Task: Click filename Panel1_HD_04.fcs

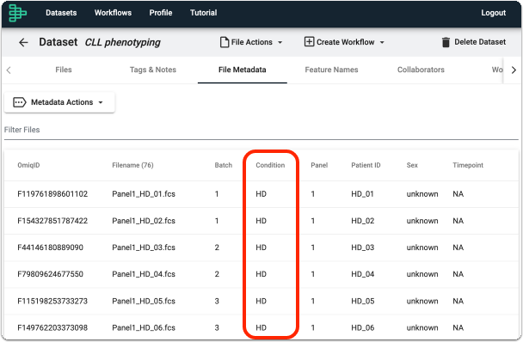Action: (x=144, y=274)
